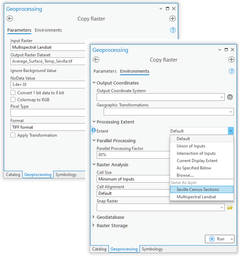This screenshot has width=239, height=256.
Task: Expand Raster Storage section
Action: pos(94,225)
